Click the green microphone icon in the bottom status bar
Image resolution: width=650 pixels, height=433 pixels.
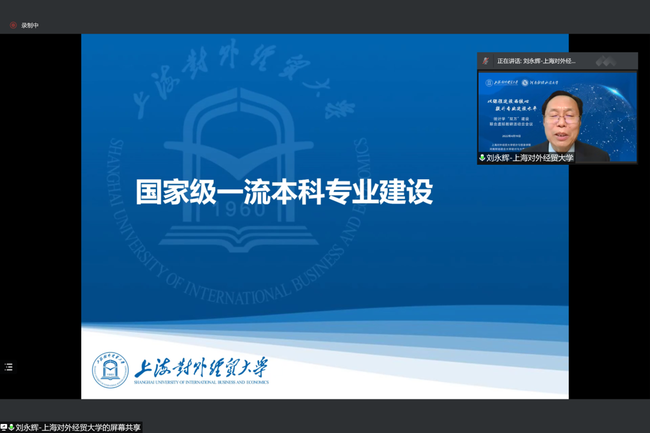point(11,426)
